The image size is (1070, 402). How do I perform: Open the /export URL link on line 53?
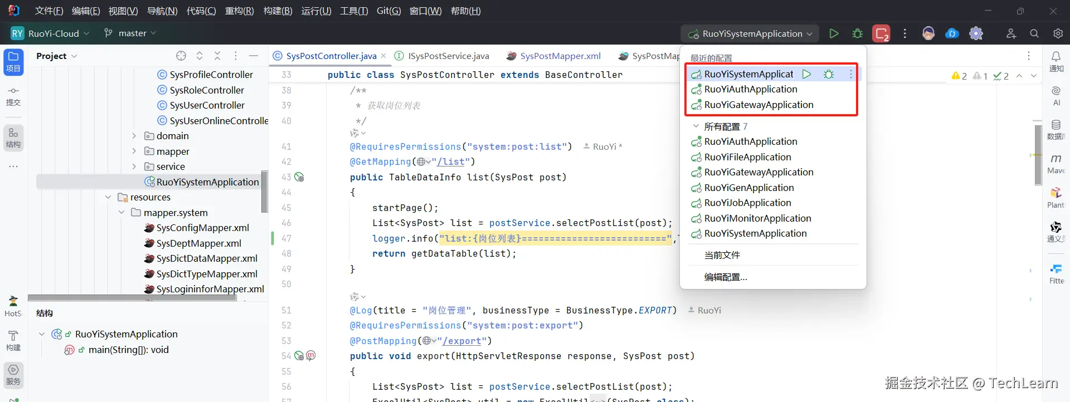(x=463, y=341)
